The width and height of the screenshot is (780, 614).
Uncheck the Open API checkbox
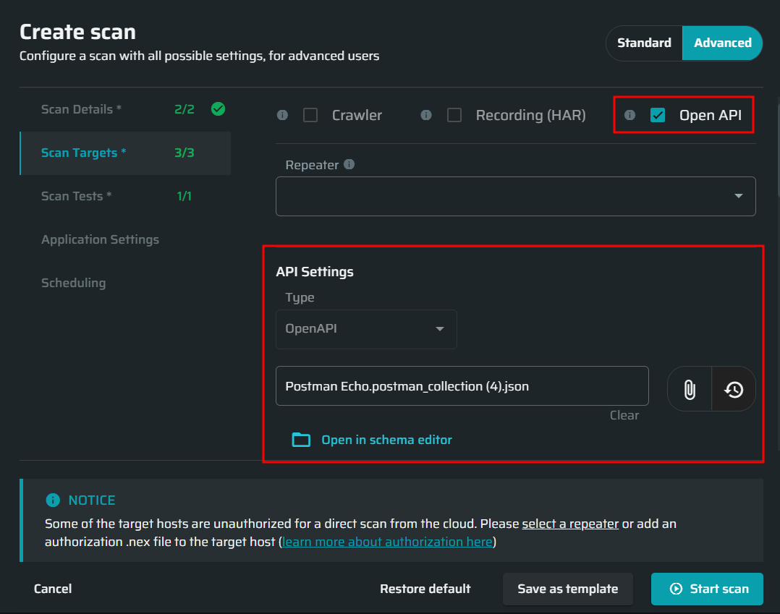pos(658,115)
